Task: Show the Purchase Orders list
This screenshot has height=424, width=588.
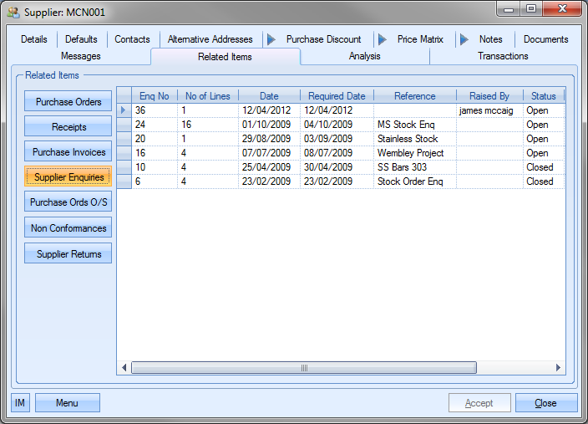Action: coord(68,102)
